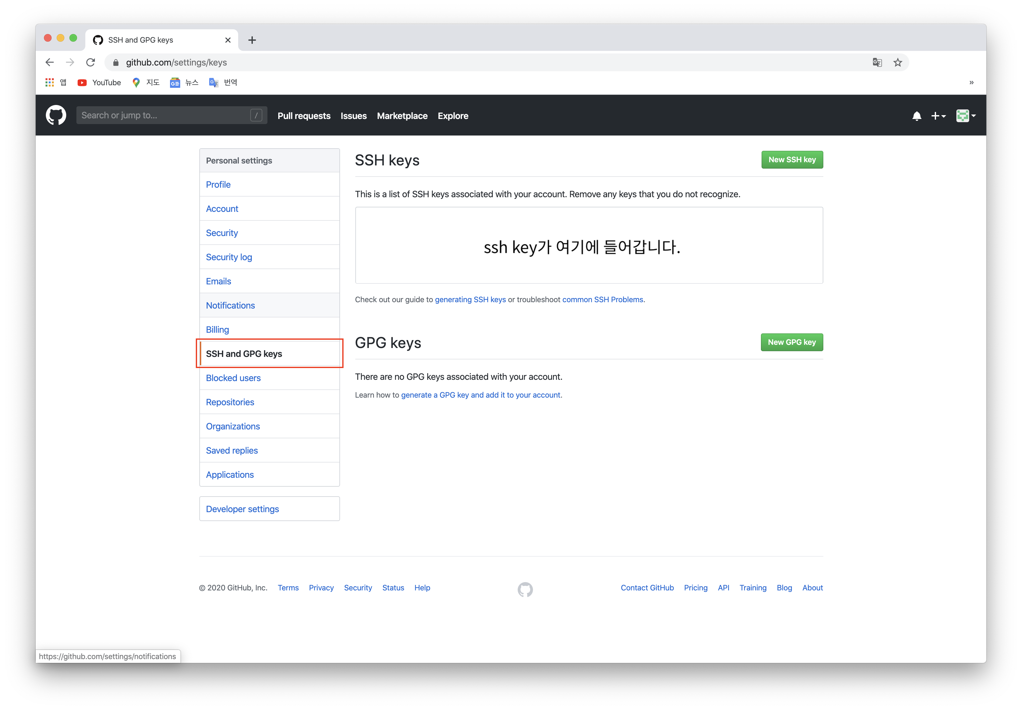Click the browser reload page icon
The image size is (1022, 710).
coord(90,62)
